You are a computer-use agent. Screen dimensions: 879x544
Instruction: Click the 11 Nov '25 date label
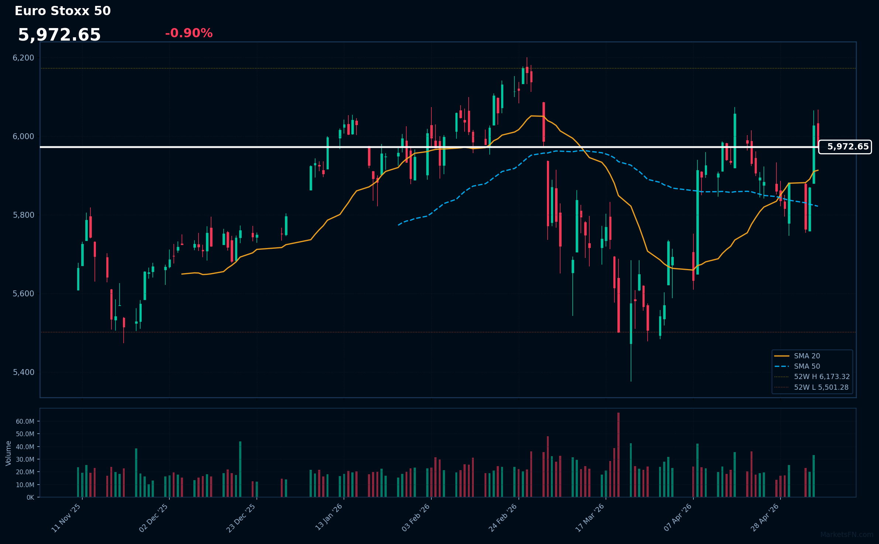66,518
